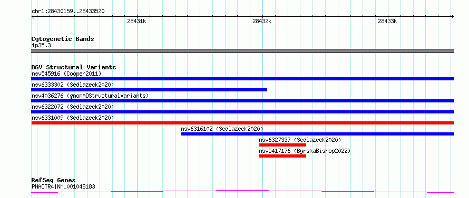Click the PHACTR4|NM_001048183 gene label

point(63,187)
